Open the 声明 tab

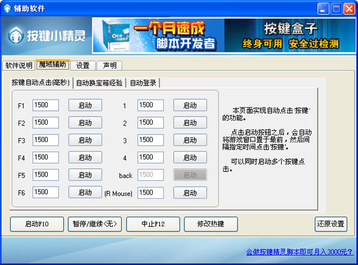[110, 66]
